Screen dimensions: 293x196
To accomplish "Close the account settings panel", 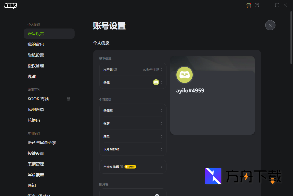I will [270, 25].
